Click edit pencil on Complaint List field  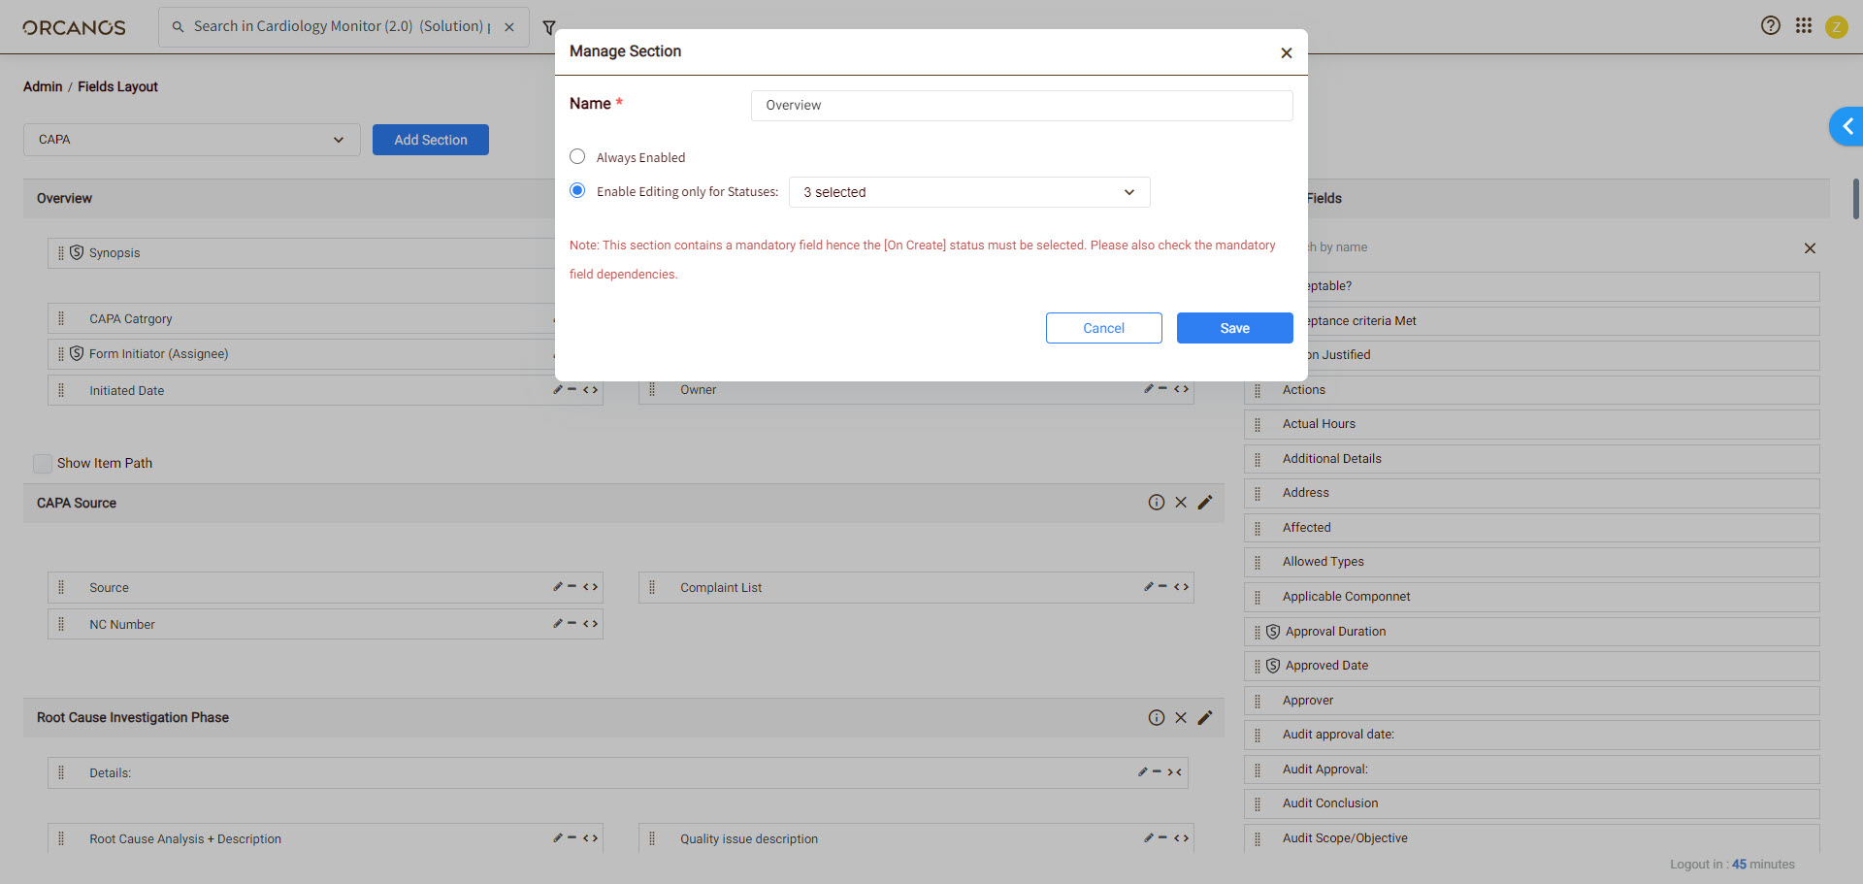click(x=1148, y=587)
